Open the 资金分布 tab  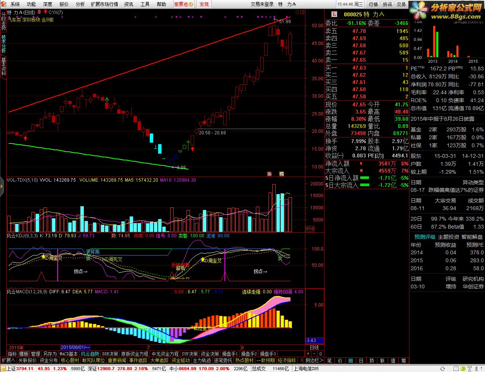[49, 361]
